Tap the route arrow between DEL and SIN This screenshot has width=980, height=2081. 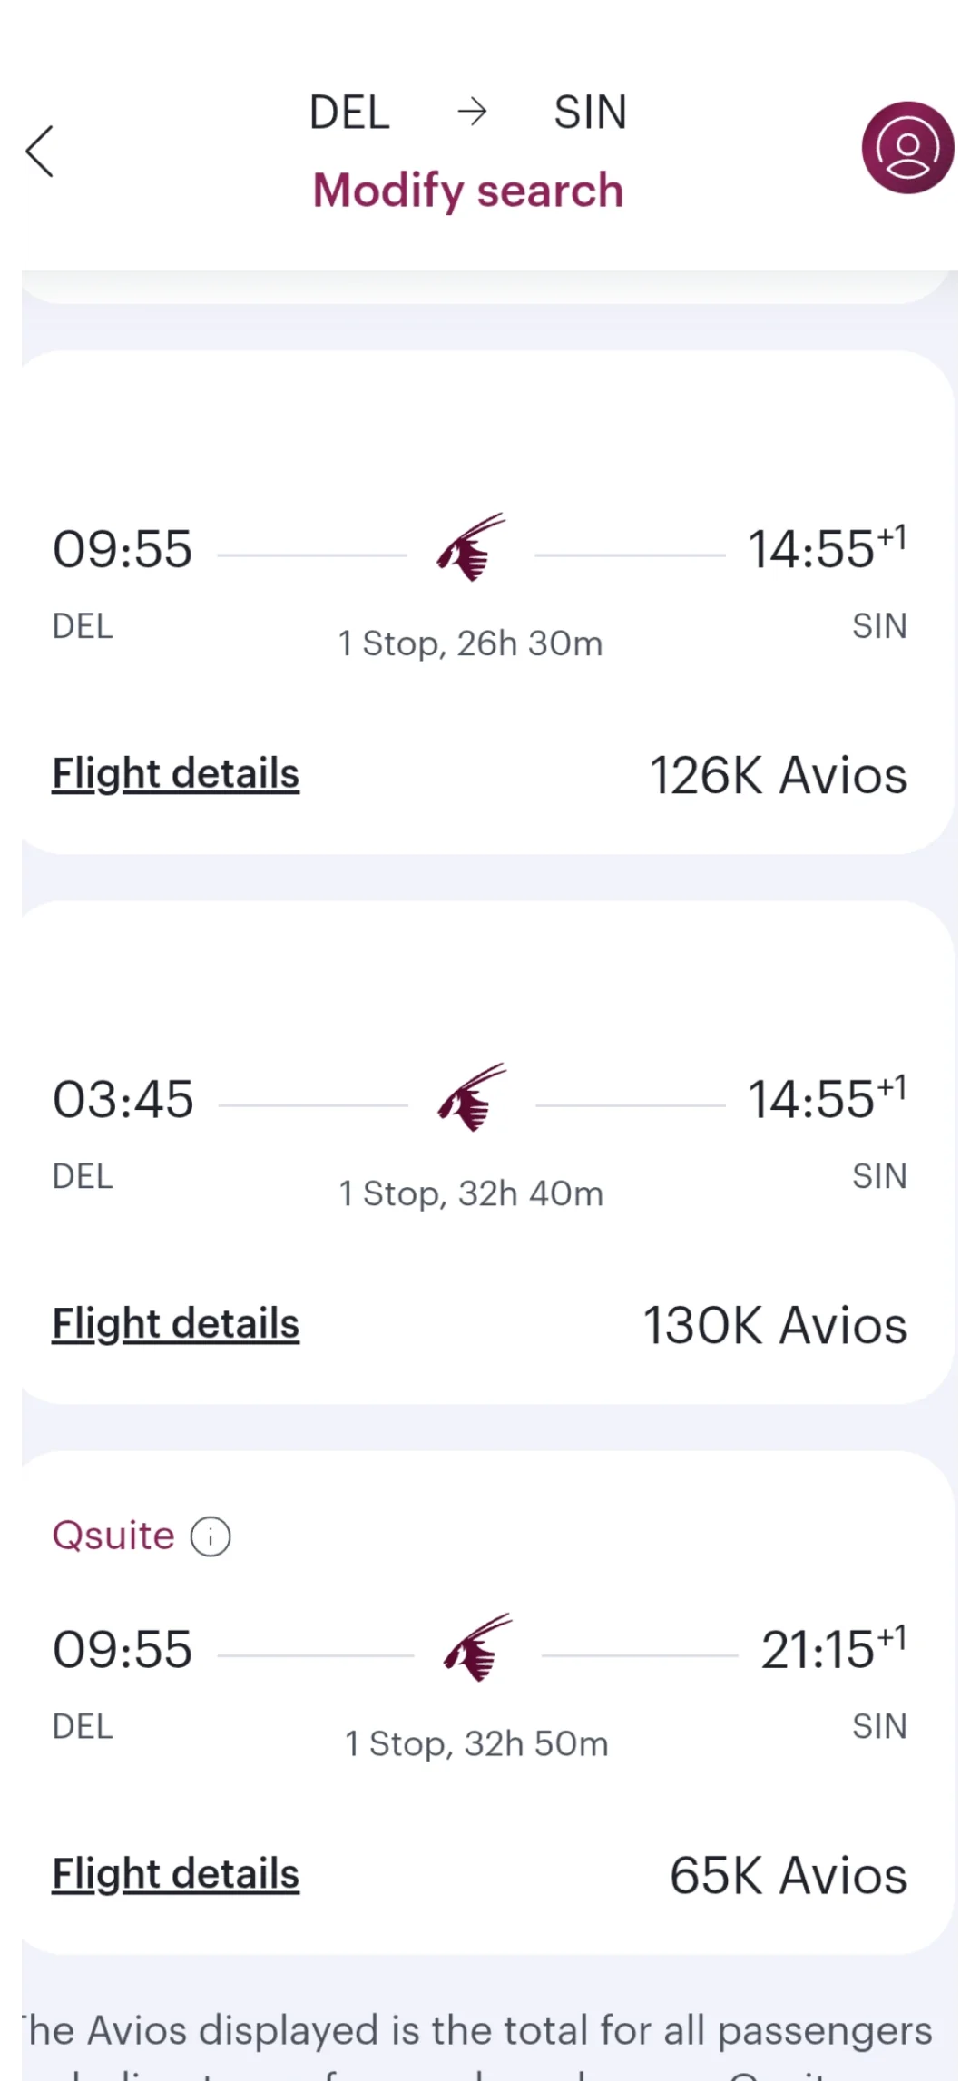click(x=472, y=113)
